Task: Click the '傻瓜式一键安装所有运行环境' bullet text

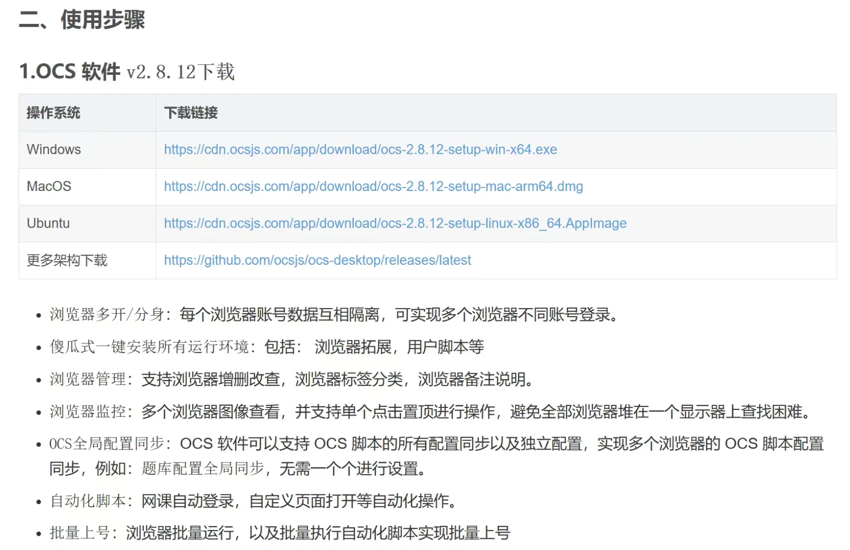Action: click(149, 347)
